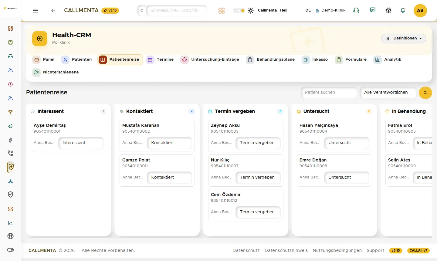Open the line chart icon in sidebar
This screenshot has height=261, width=437.
coord(11,223)
